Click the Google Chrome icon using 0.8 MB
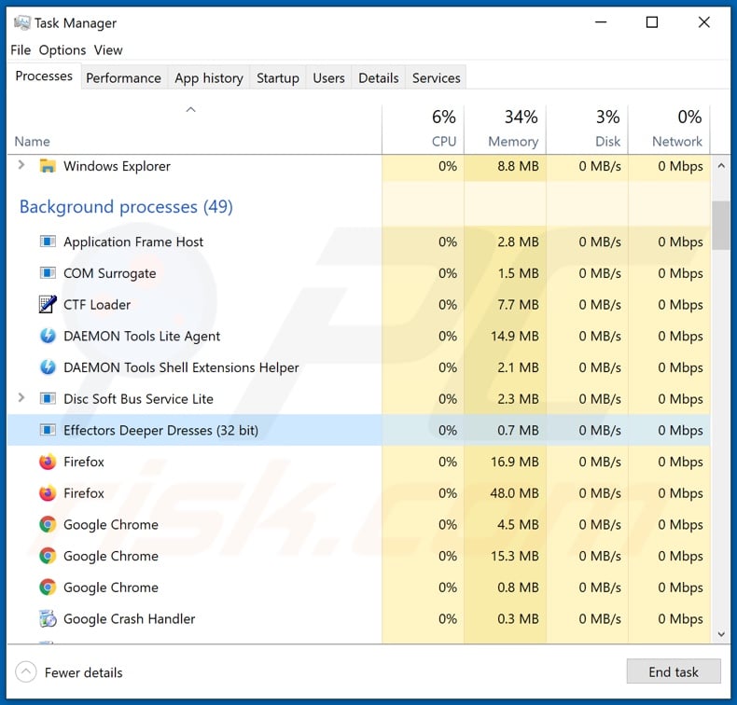The image size is (737, 705). click(x=48, y=587)
